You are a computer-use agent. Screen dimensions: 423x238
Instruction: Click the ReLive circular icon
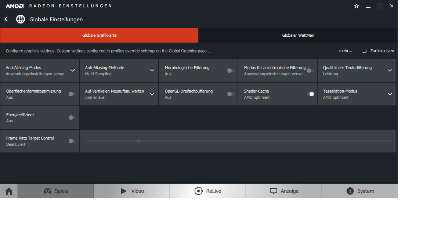(x=199, y=191)
